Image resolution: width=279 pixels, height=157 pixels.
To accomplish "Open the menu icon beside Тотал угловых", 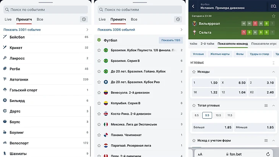I will 266,105.
